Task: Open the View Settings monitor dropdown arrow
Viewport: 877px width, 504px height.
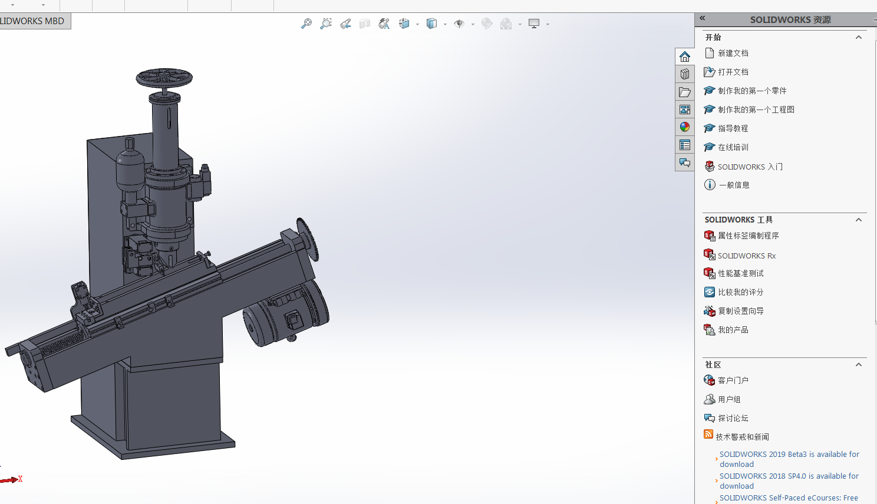Action: [x=548, y=25]
